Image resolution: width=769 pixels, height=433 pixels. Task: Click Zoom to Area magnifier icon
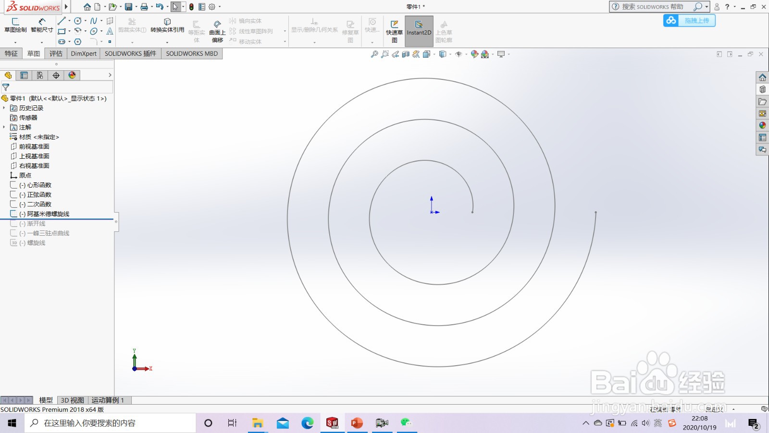point(384,54)
